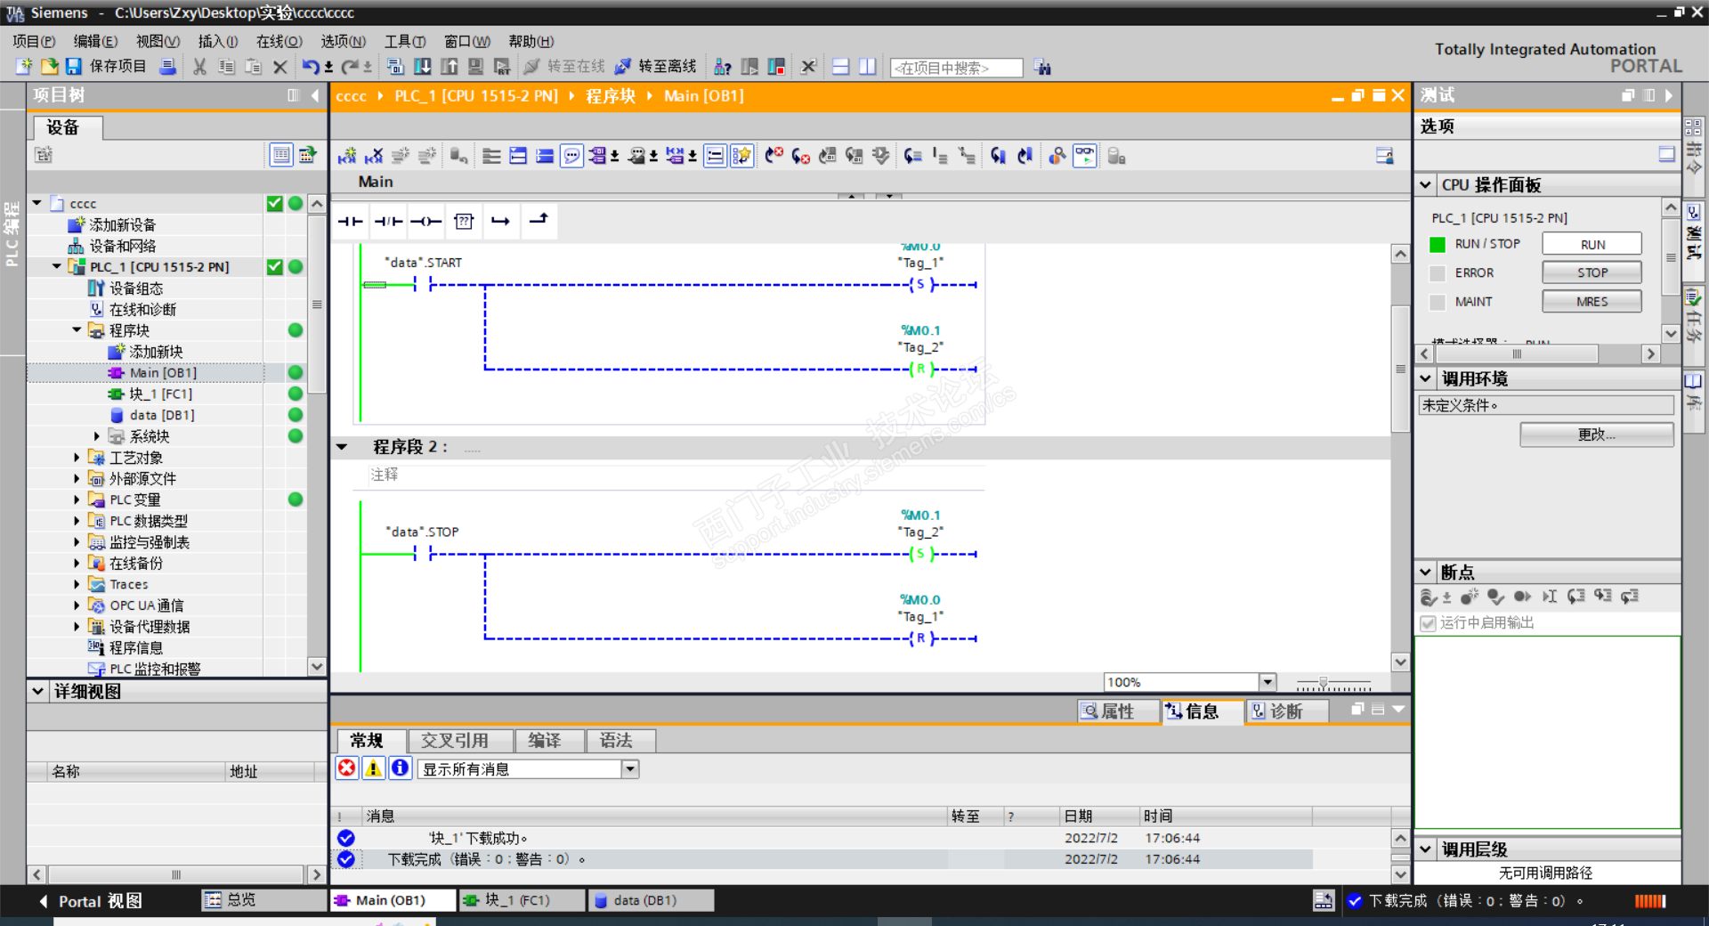Toggle the 运行中启用输出 checkbox

1428,623
